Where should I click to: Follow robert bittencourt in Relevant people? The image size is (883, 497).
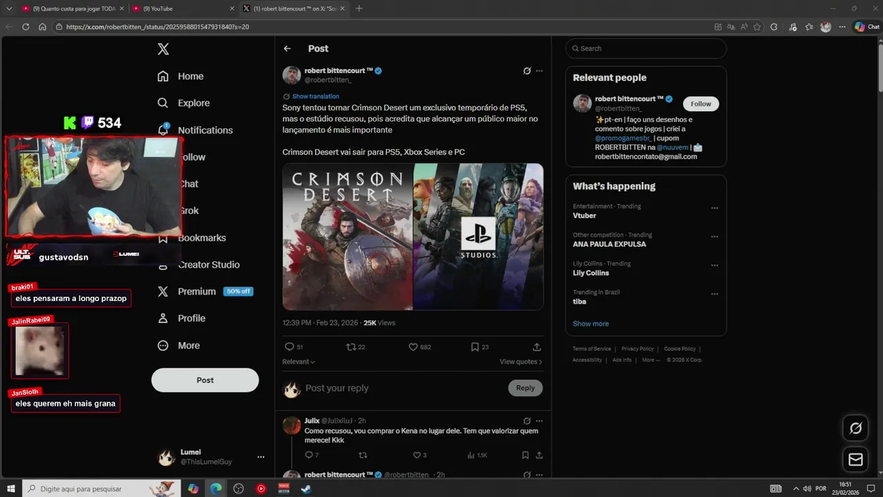coord(701,104)
